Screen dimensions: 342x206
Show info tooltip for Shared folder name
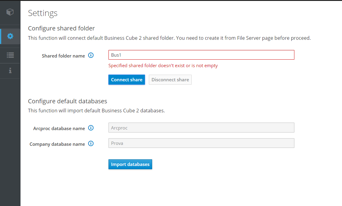(91, 55)
